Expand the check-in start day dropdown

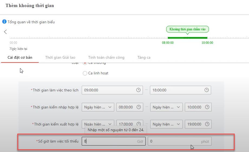click(98, 107)
